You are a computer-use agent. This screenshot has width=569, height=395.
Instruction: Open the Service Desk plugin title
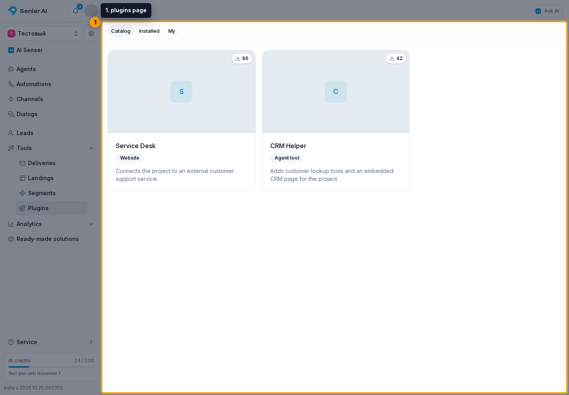pos(136,146)
